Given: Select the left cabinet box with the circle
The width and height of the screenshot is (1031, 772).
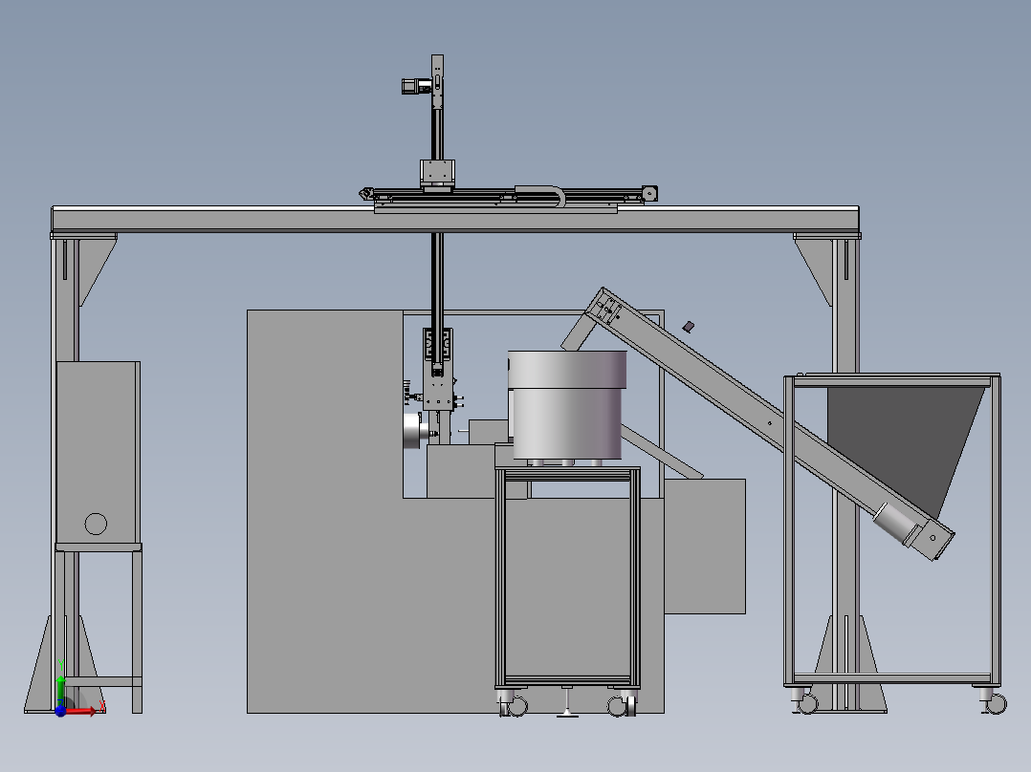Looking at the screenshot, I should (98, 453).
